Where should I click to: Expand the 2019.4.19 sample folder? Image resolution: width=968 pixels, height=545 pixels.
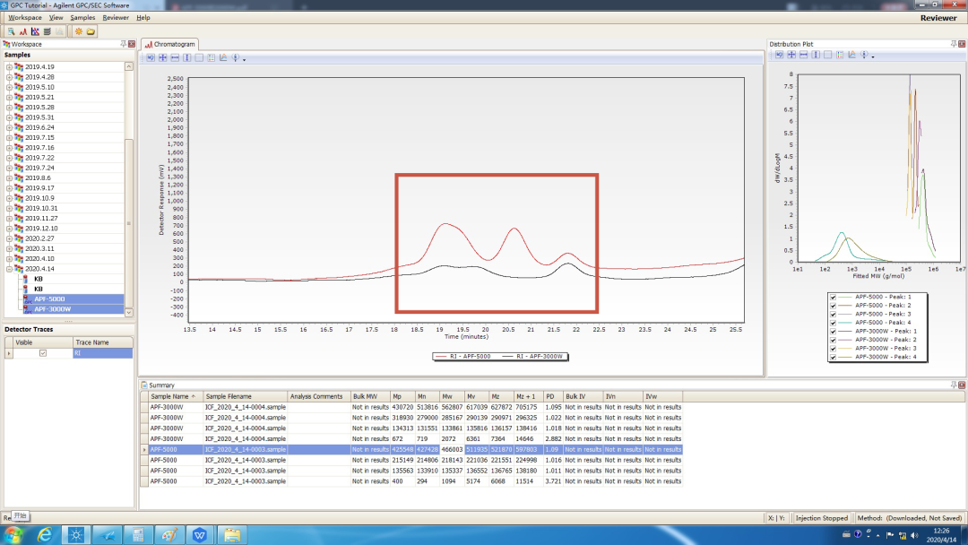(9, 67)
